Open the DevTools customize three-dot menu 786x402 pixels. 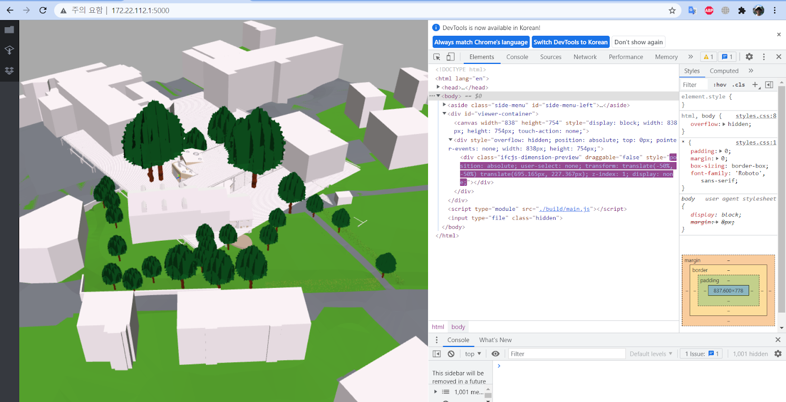click(x=764, y=57)
